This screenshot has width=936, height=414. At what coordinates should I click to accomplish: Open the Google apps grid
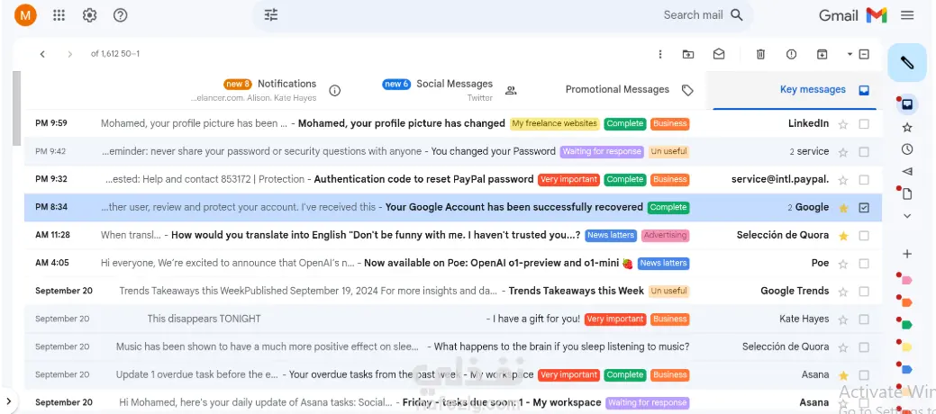(59, 15)
